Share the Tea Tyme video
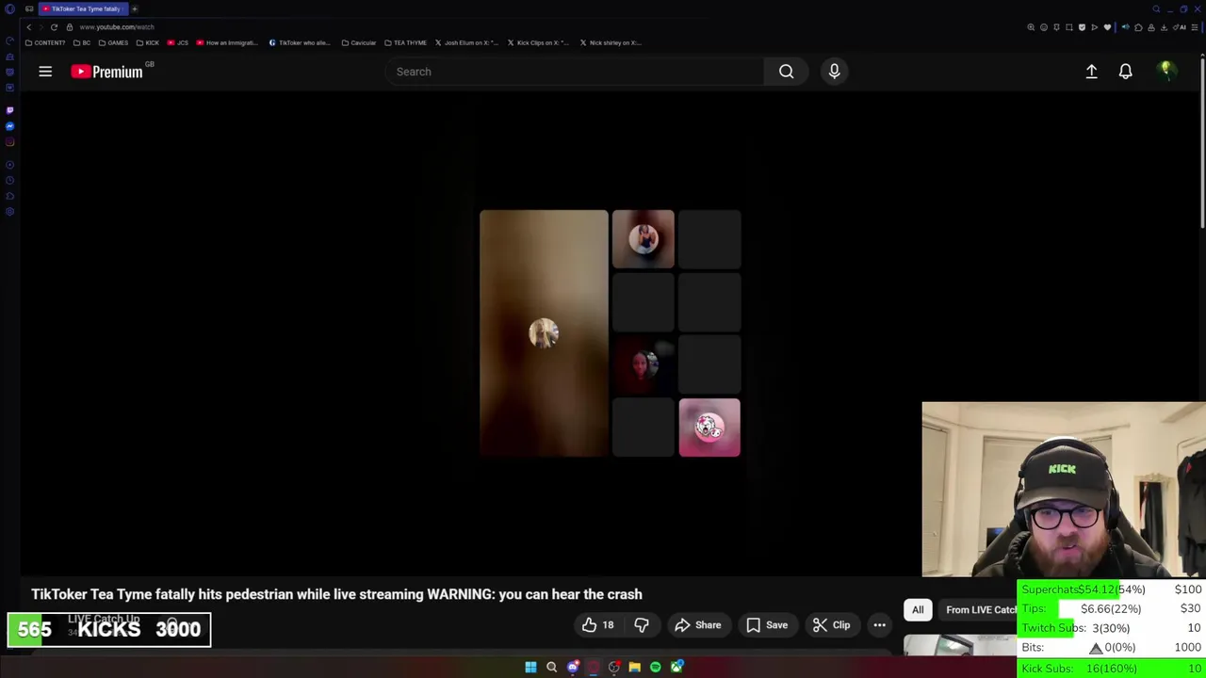Screen dimensions: 1206x678 point(698,625)
